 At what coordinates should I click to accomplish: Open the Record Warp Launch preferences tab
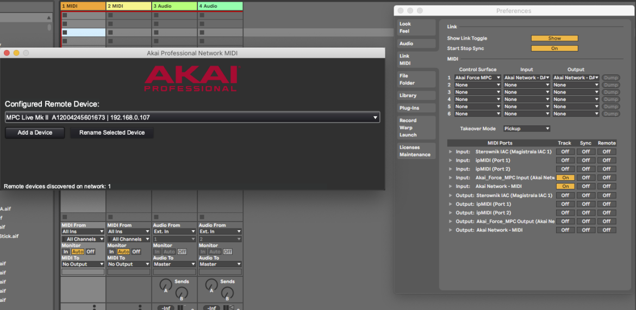416,128
